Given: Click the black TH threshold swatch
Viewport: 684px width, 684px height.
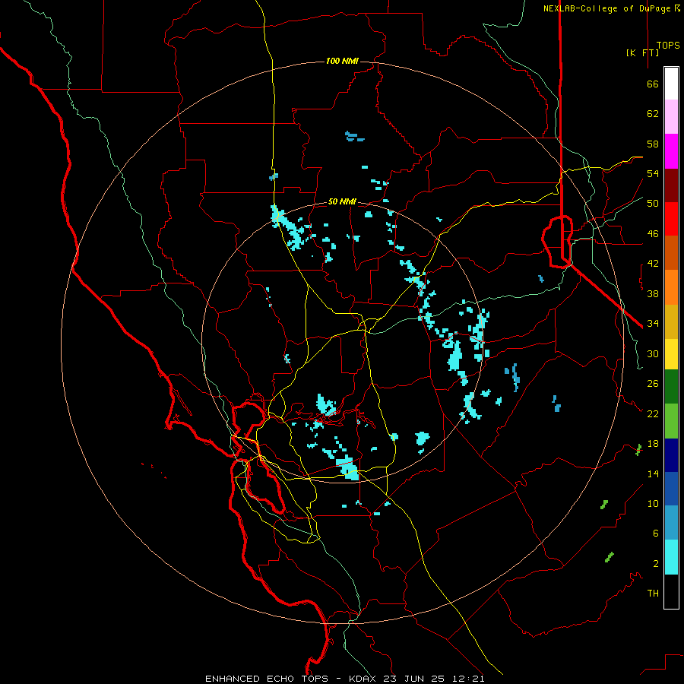Looking at the screenshot, I should [671, 591].
